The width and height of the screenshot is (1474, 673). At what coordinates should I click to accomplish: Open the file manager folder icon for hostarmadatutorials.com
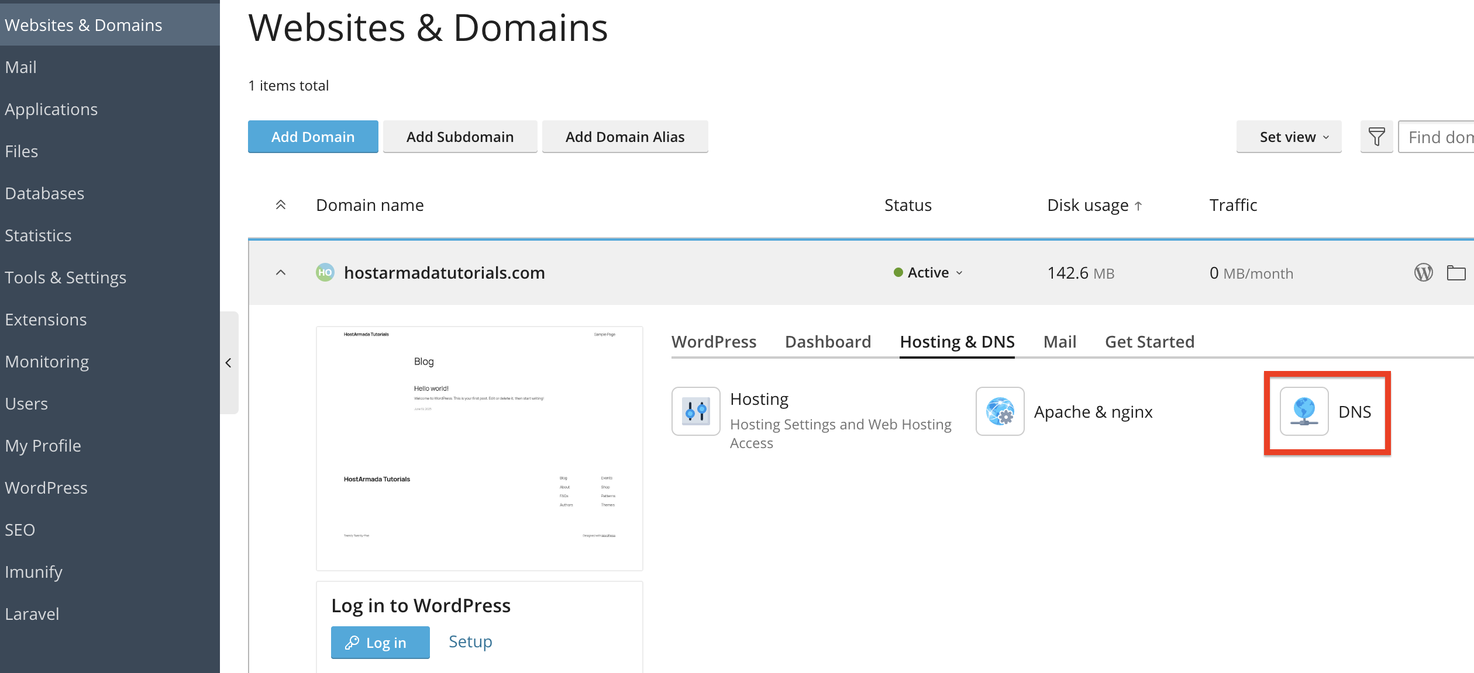point(1458,272)
